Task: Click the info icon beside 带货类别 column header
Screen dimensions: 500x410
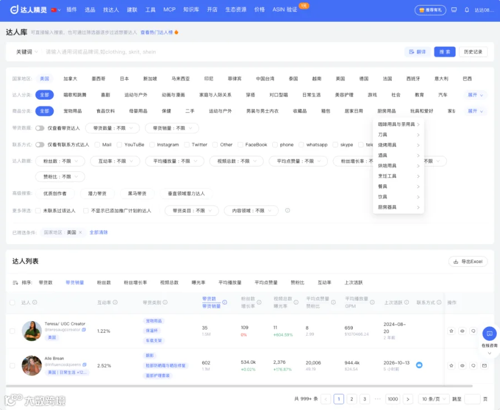Action: (165, 302)
